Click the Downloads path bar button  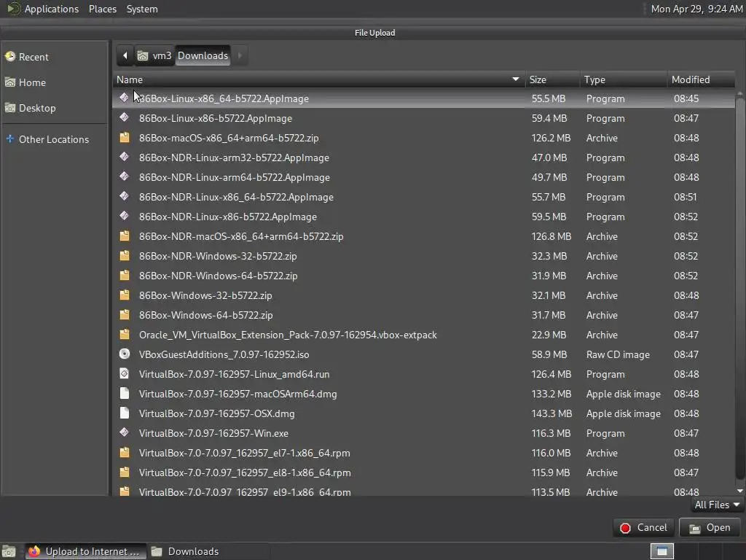coord(203,55)
